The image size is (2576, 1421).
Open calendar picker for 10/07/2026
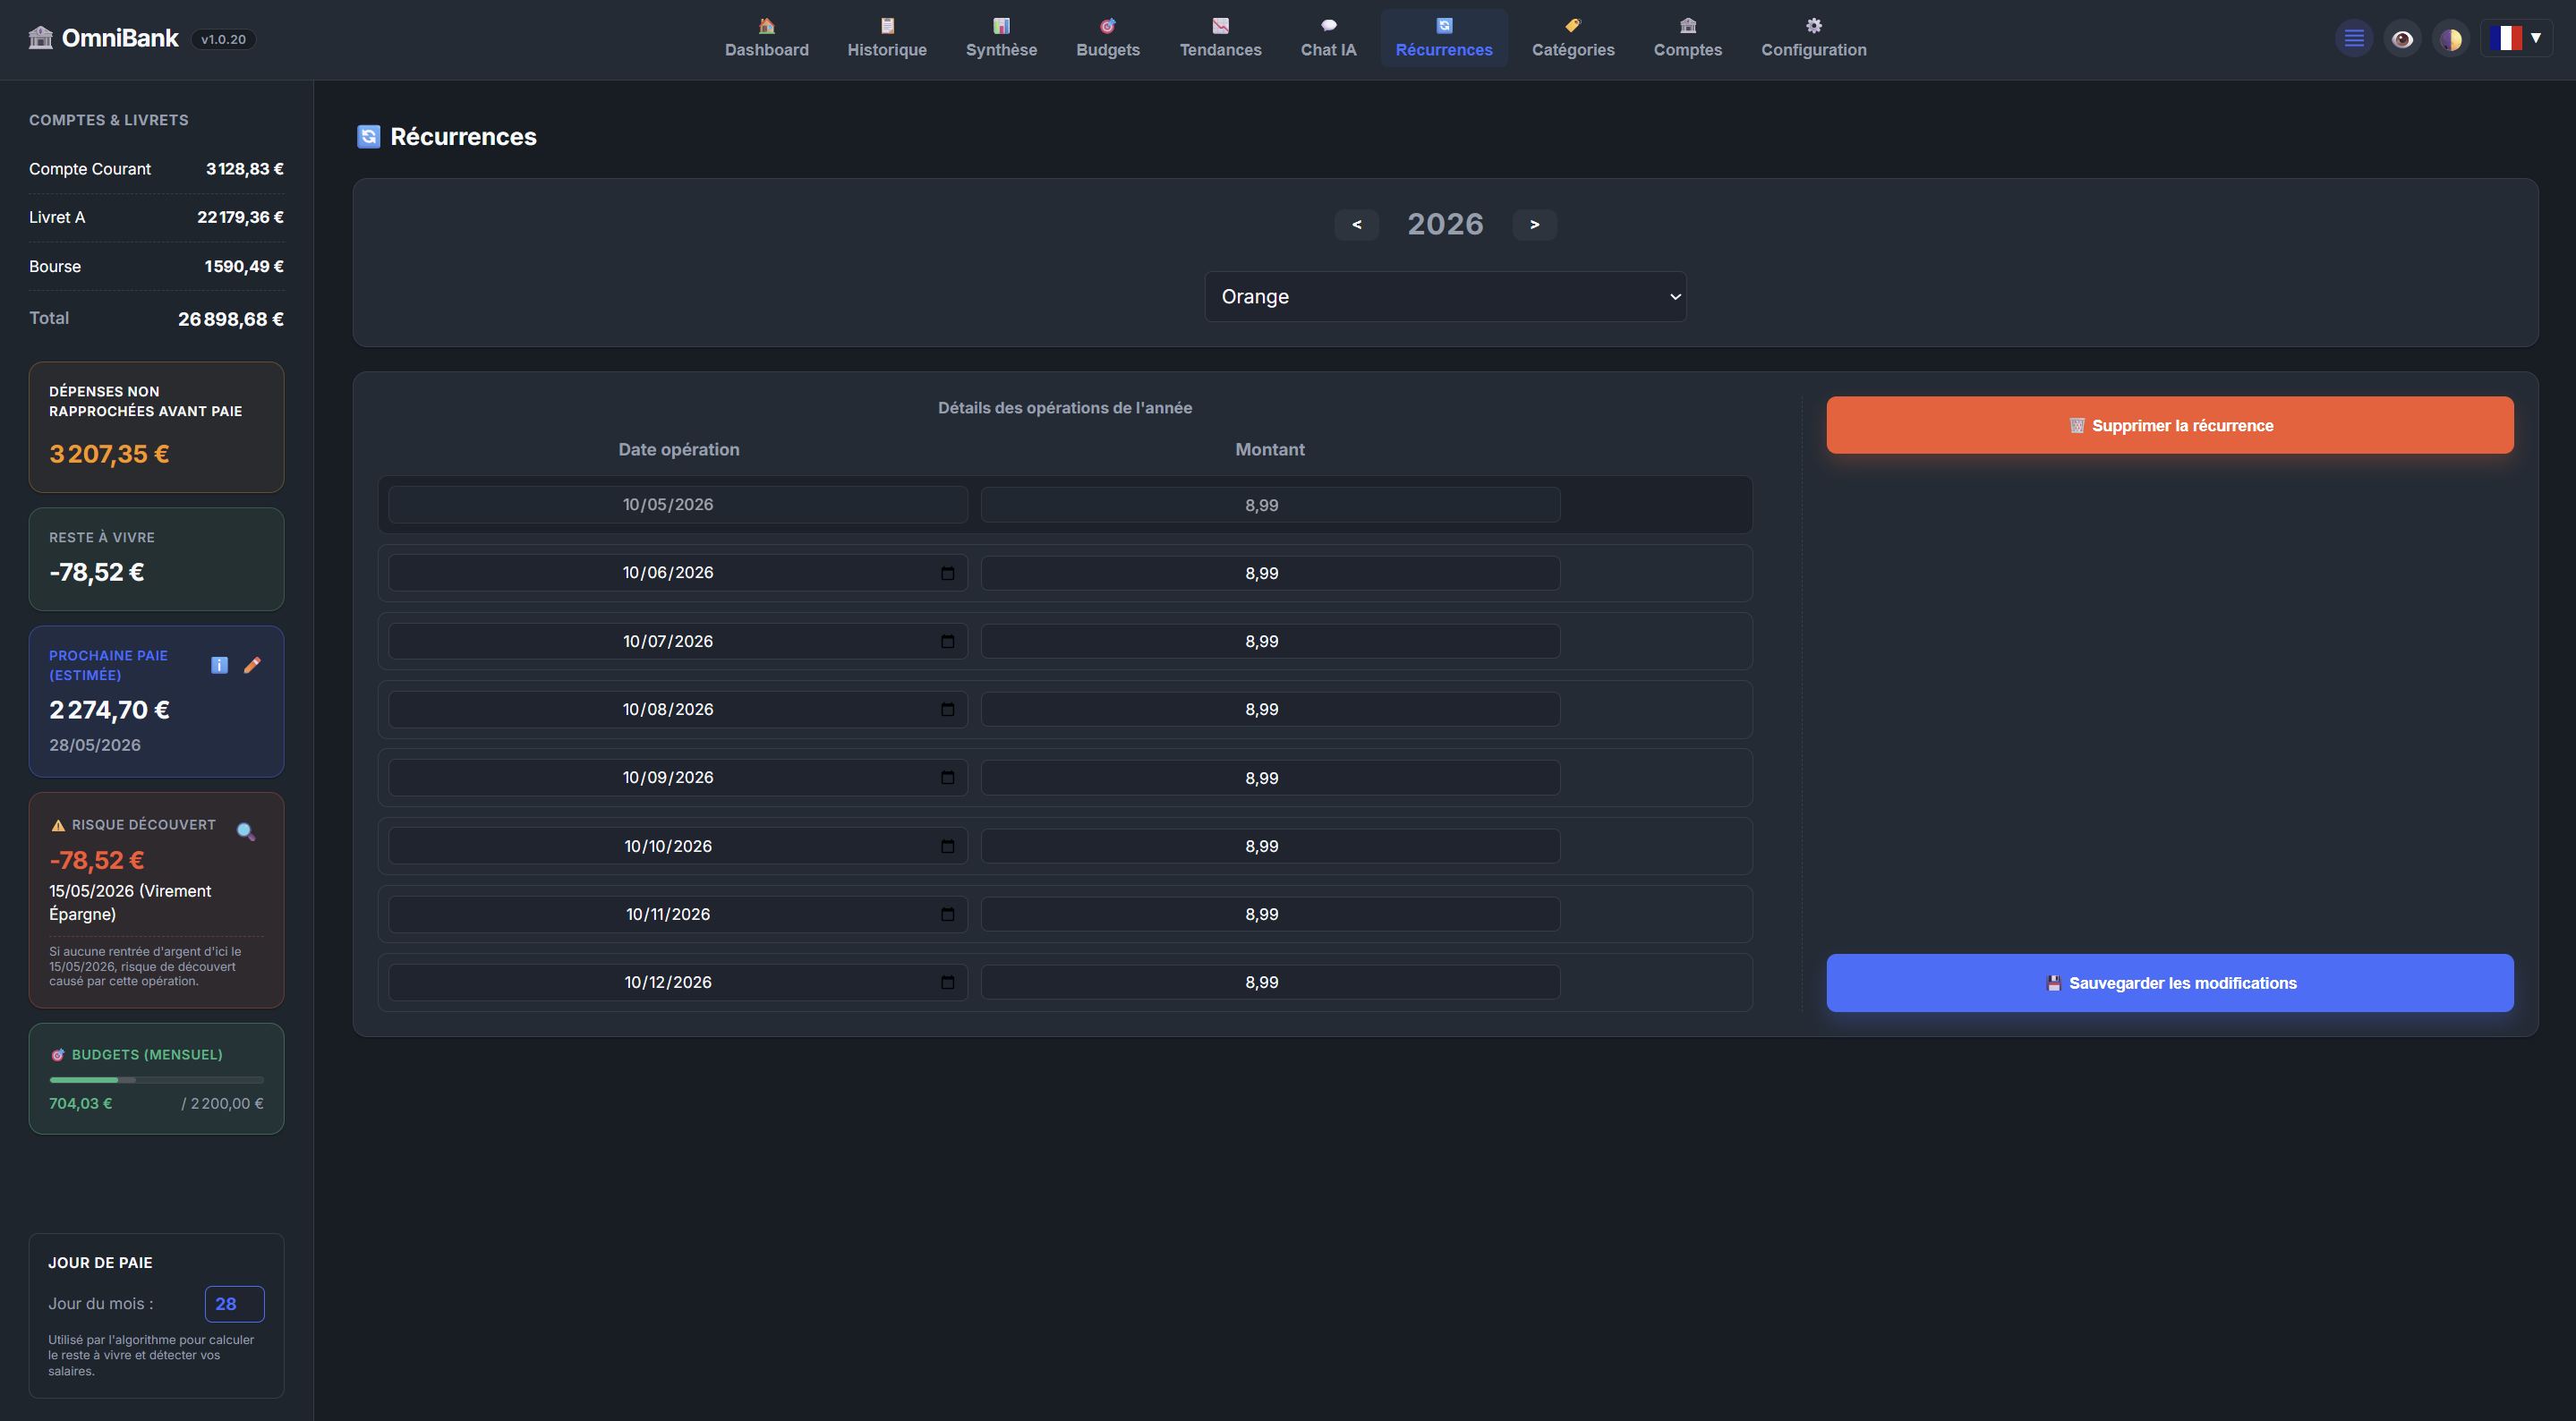click(947, 641)
